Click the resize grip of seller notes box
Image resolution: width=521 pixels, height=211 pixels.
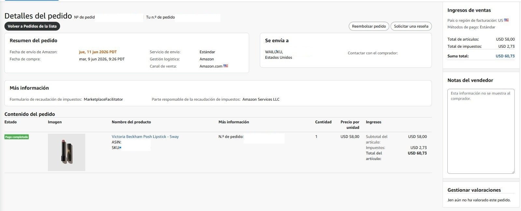coord(513,172)
